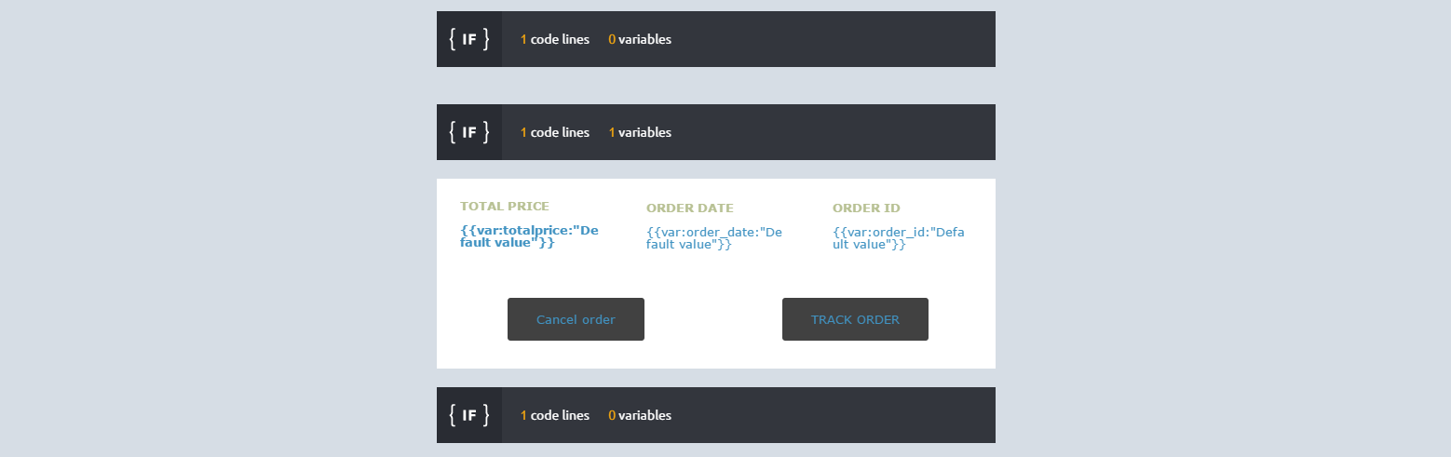
Task: Open '1 variables' count on the middle IF bar
Action: [639, 132]
